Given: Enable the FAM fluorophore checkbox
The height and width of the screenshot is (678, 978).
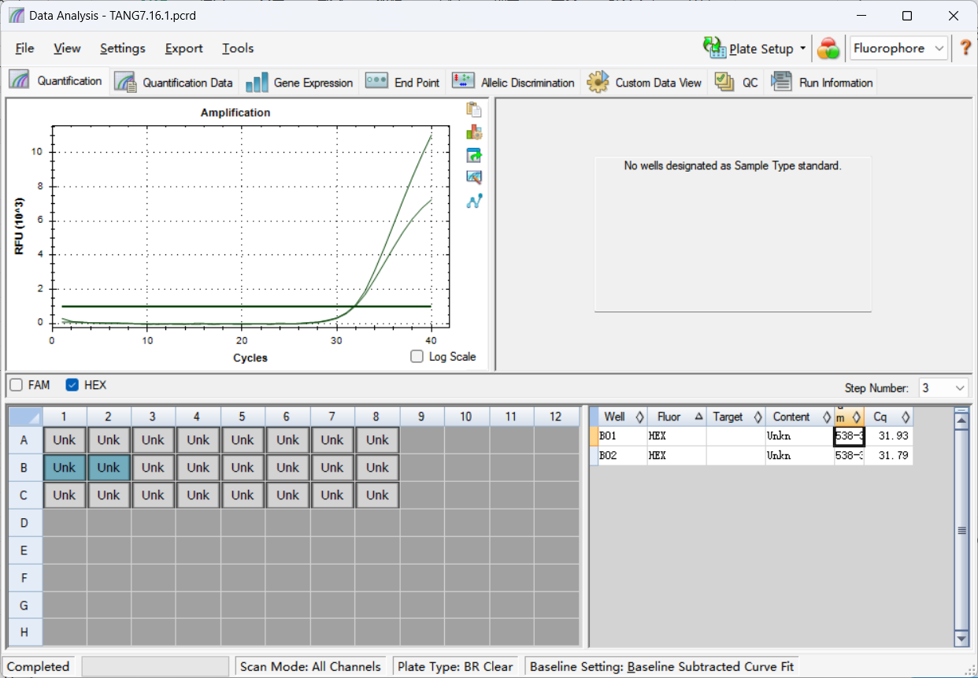Looking at the screenshot, I should click(16, 385).
